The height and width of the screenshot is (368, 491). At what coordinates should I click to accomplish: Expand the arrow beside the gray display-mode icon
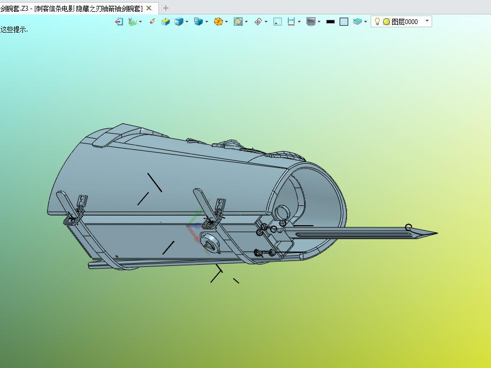[319, 22]
